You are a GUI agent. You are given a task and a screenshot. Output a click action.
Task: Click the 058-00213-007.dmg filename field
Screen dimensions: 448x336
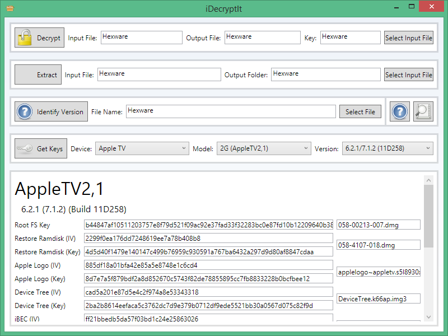pyautogui.click(x=379, y=225)
